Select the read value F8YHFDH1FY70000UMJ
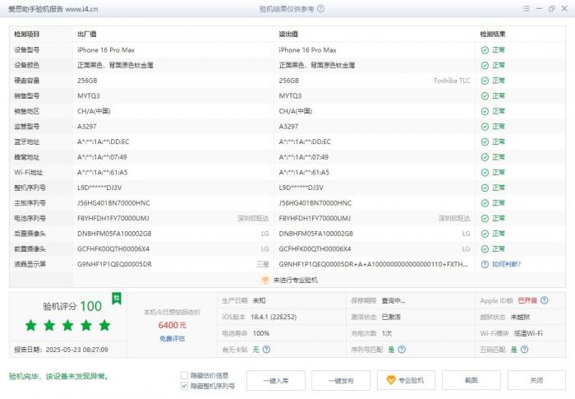Viewport: 575px width, 399px height. (x=315, y=219)
